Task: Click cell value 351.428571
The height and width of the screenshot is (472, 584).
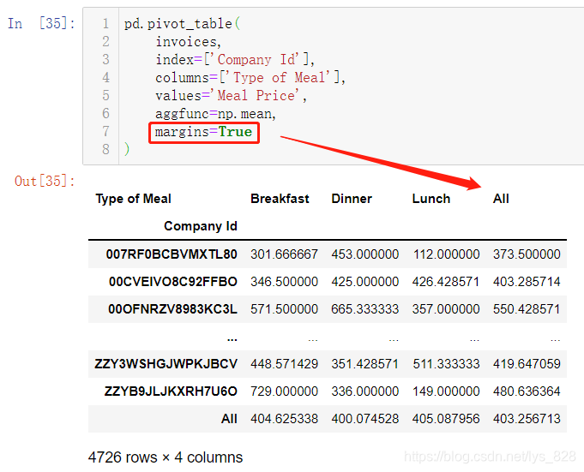Action: (x=365, y=364)
